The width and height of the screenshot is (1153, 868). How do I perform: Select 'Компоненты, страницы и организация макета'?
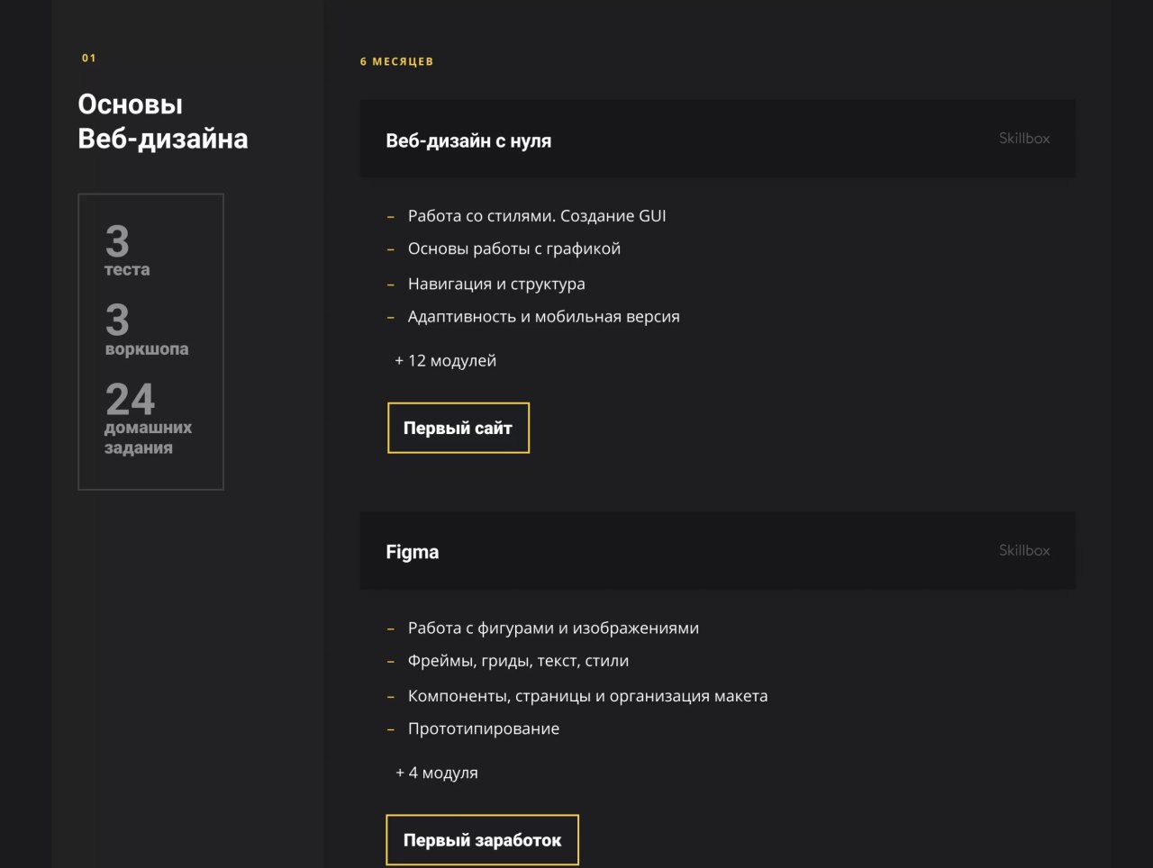587,696
